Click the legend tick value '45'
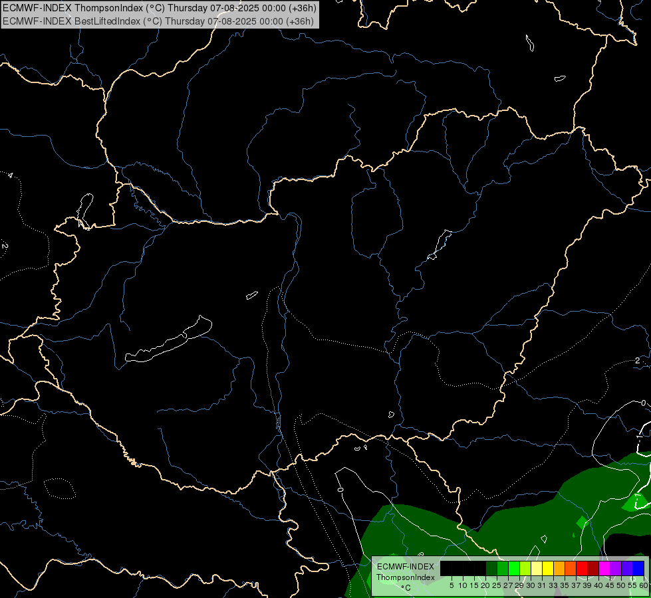The height and width of the screenshot is (598, 651). [610, 585]
